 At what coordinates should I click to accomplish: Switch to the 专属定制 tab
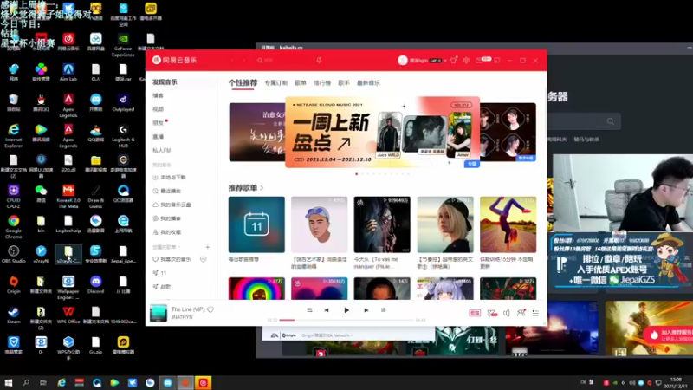(x=275, y=82)
